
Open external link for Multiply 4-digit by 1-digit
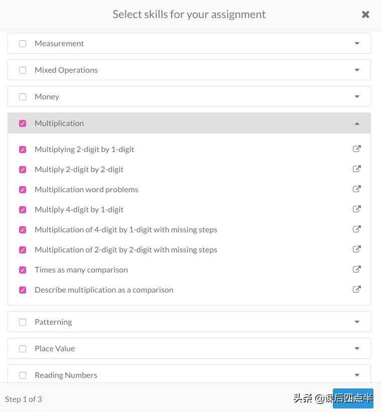[x=357, y=209]
